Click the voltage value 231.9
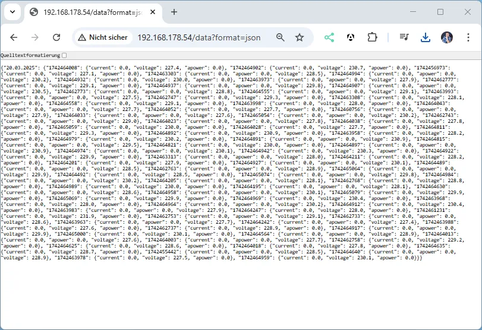 tap(87, 217)
